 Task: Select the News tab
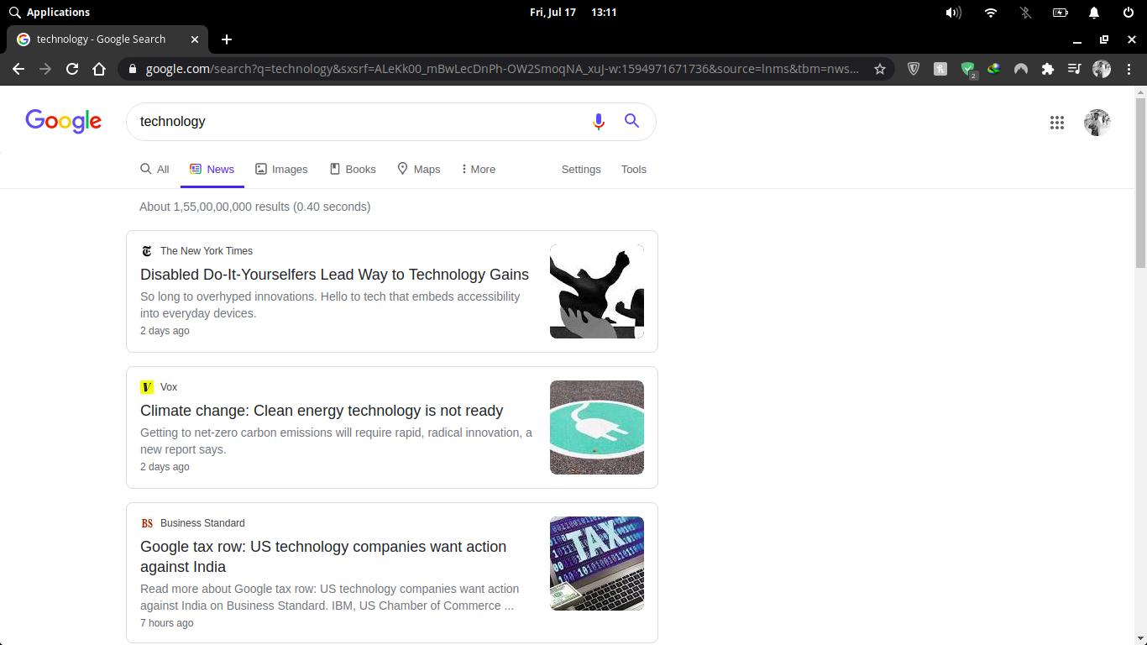[x=212, y=170]
